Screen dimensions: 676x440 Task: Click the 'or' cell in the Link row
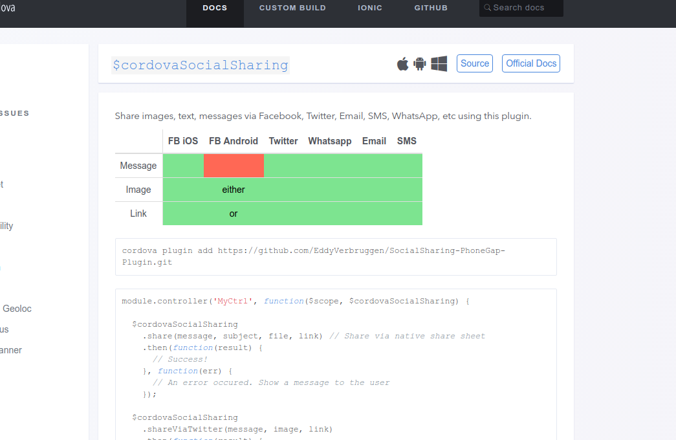pyautogui.click(x=234, y=214)
